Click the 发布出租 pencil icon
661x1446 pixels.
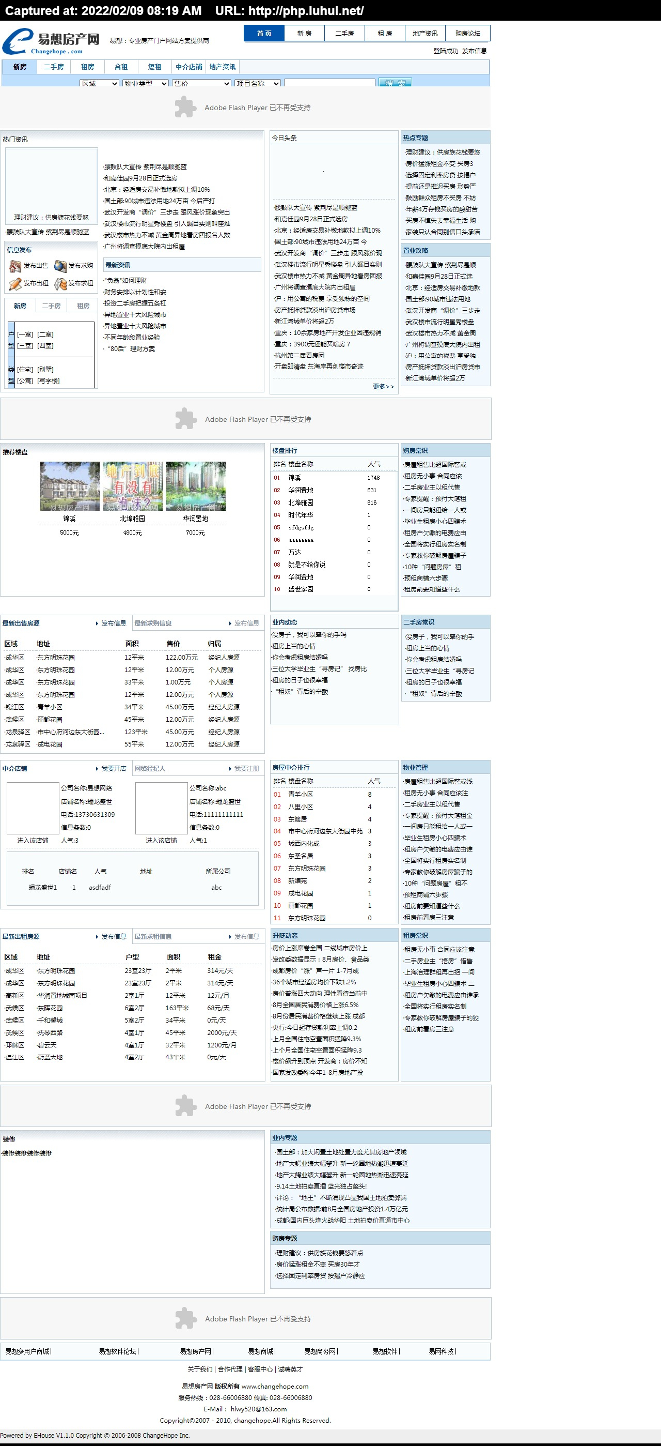tap(15, 284)
